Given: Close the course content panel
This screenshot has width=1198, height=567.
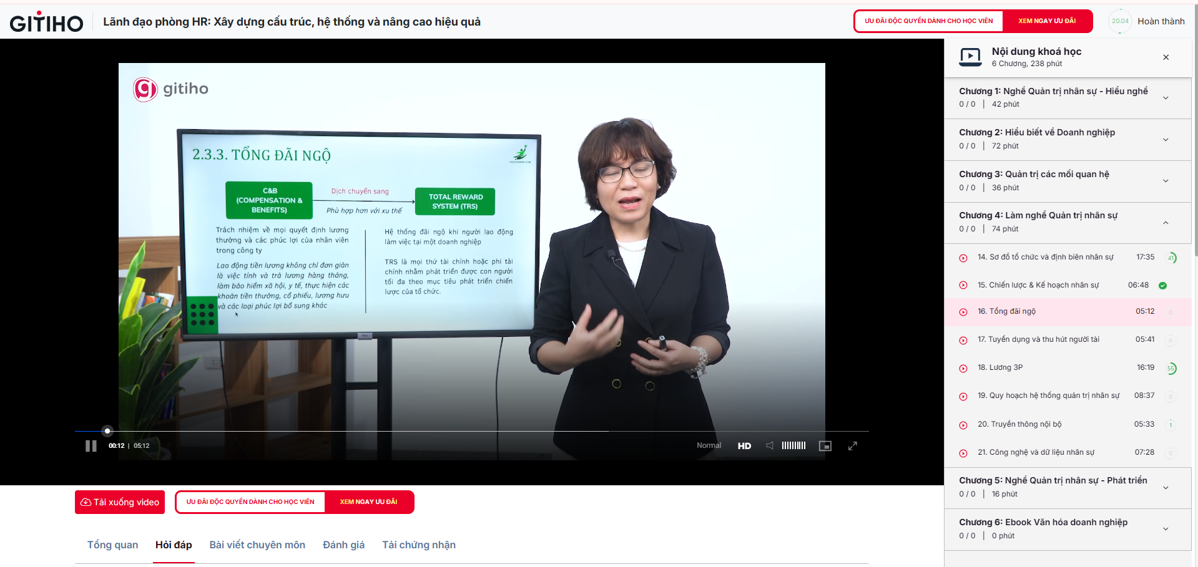Looking at the screenshot, I should [1166, 57].
